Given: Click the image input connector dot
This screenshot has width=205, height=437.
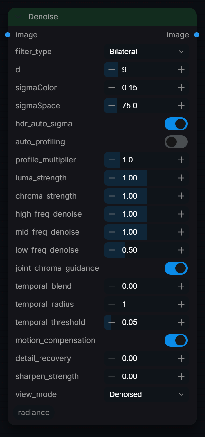Looking at the screenshot, I should pyautogui.click(x=8, y=35).
